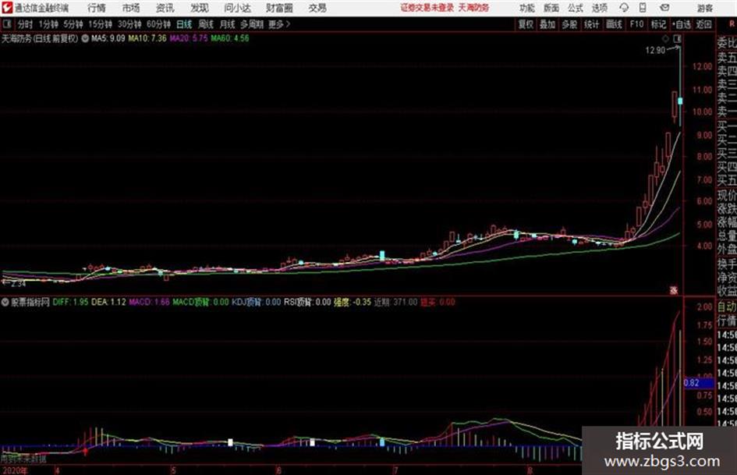Open the envelope message icon
Viewport: 737px width, 475px height.
coord(664,8)
